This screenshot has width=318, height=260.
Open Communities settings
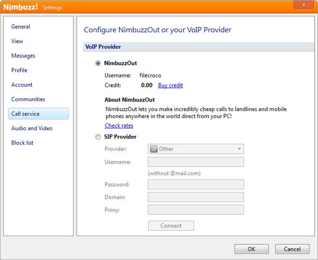pyautogui.click(x=28, y=99)
